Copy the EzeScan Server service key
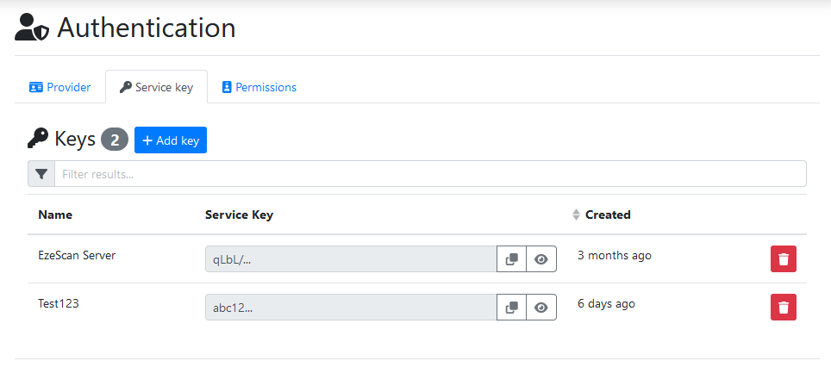Screen dimensions: 831x367 pos(511,258)
